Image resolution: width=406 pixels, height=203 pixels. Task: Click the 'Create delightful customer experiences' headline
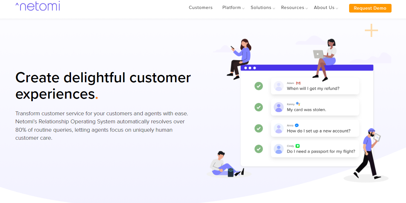click(x=103, y=86)
